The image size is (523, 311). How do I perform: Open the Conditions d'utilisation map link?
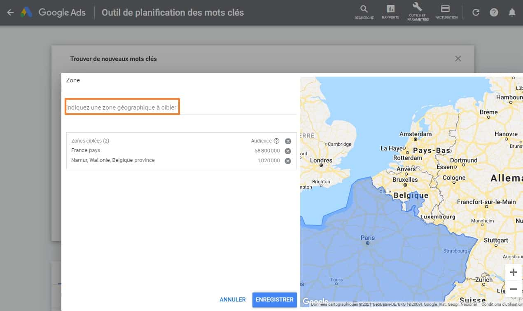[x=502, y=304]
